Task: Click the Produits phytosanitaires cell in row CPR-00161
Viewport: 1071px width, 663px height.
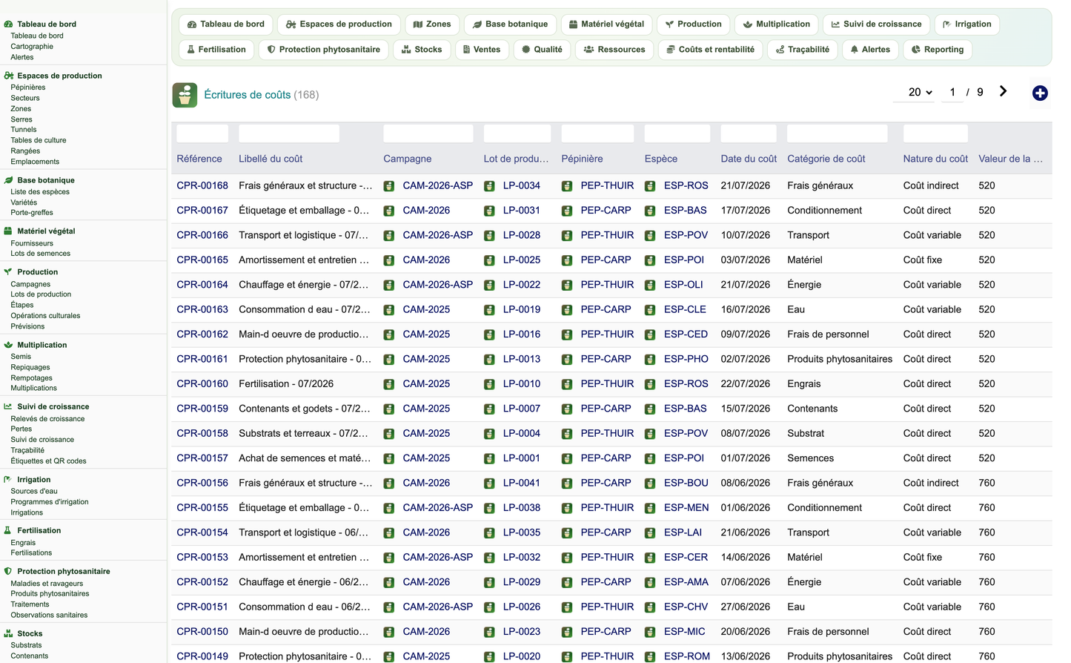Action: [840, 359]
